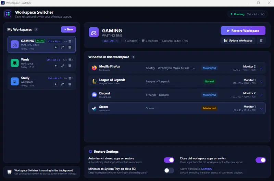
Task: Click the Spotify Webplayer window title
Action: point(170,68)
